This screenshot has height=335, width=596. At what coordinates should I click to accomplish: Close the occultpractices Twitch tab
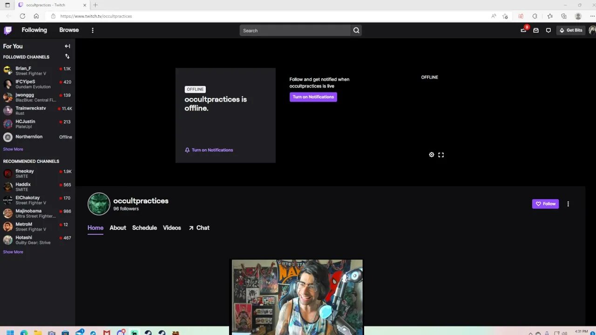tap(85, 5)
